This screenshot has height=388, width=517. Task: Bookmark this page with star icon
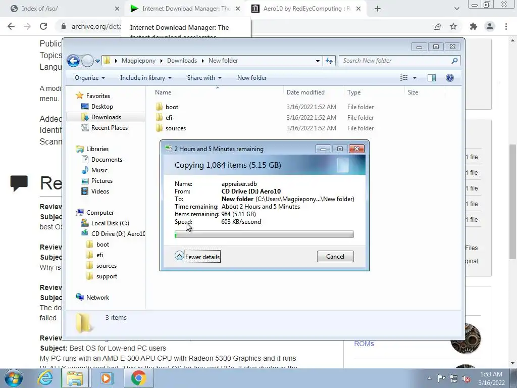[x=453, y=27]
